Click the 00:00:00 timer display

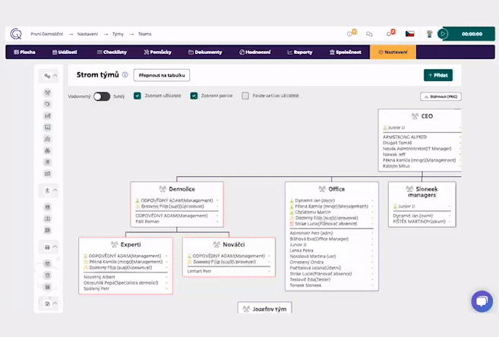tap(472, 33)
